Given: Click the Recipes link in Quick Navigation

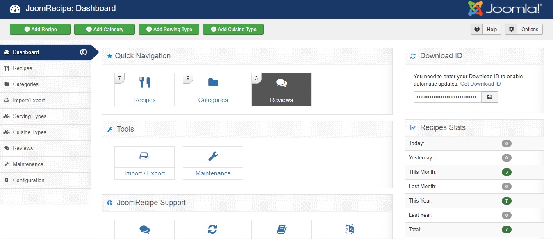Looking at the screenshot, I should tap(144, 100).
